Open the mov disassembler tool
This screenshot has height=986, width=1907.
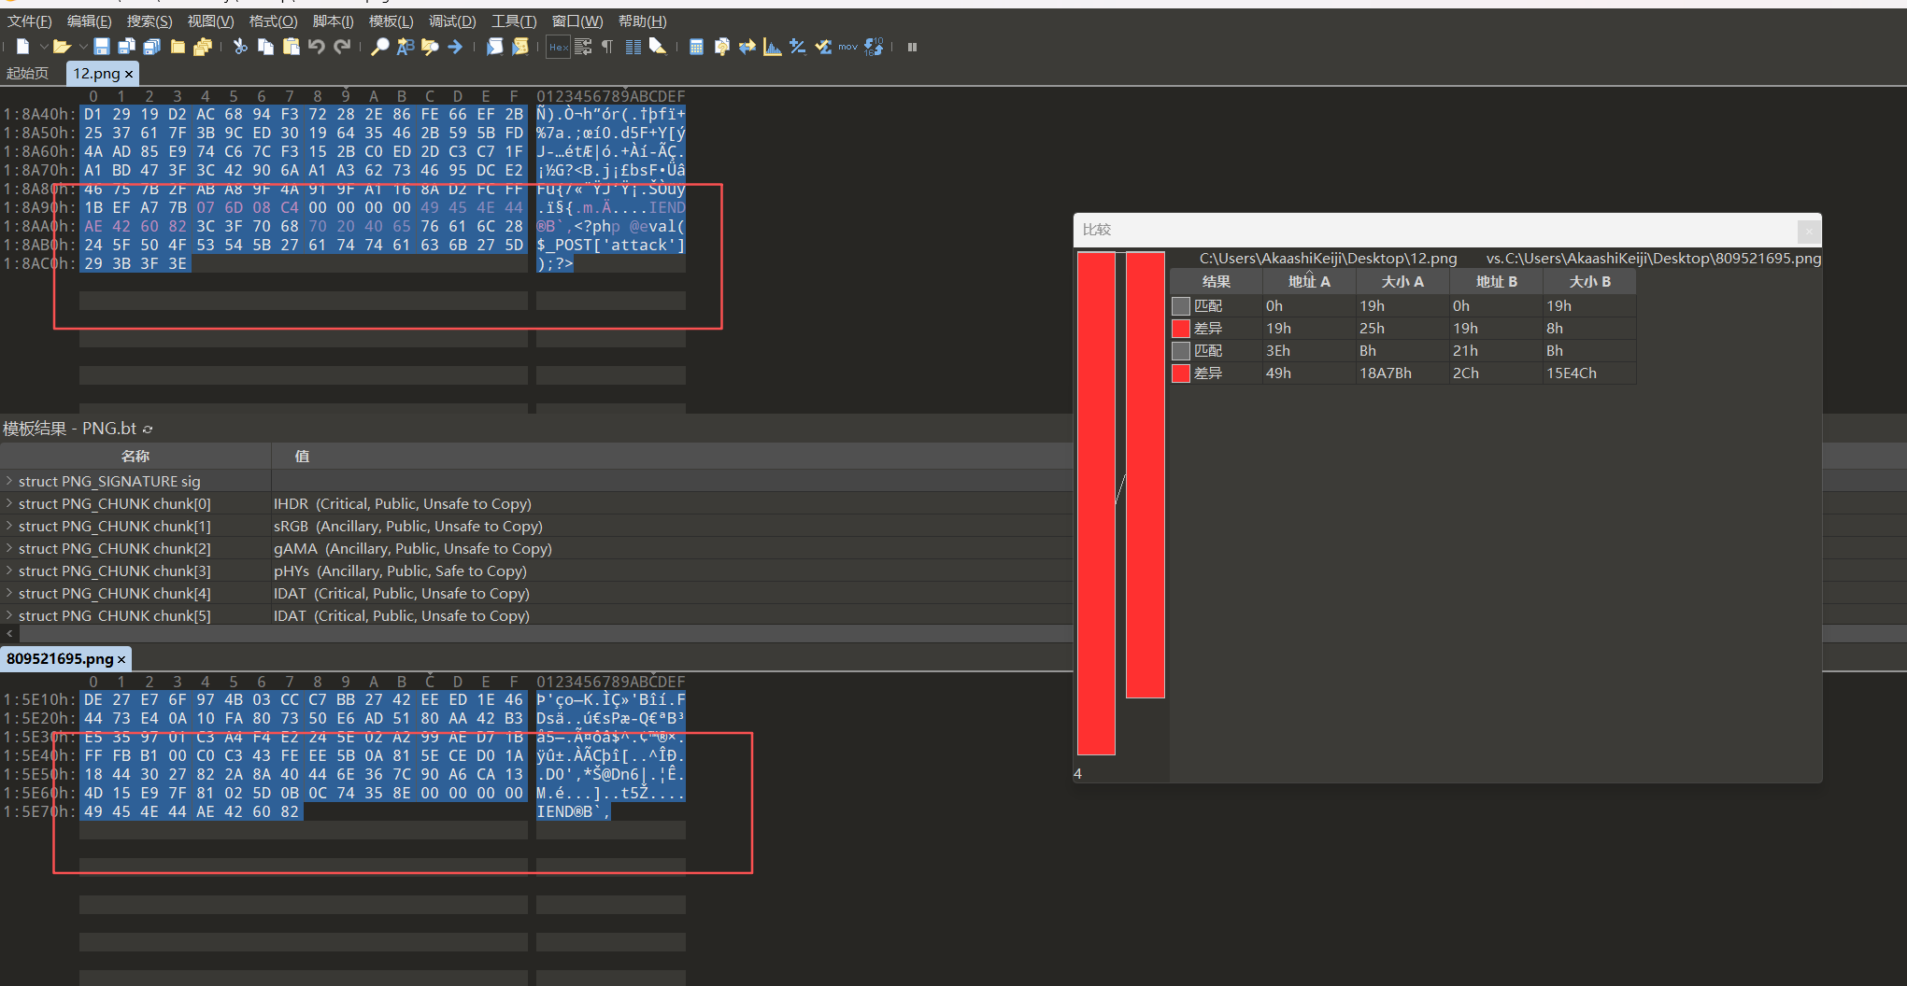coord(847,47)
